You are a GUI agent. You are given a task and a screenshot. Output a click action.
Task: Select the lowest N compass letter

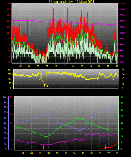(123, 88)
